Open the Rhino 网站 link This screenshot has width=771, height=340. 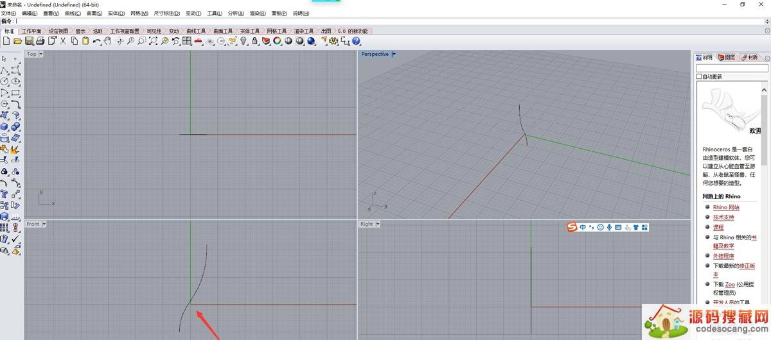coord(726,207)
